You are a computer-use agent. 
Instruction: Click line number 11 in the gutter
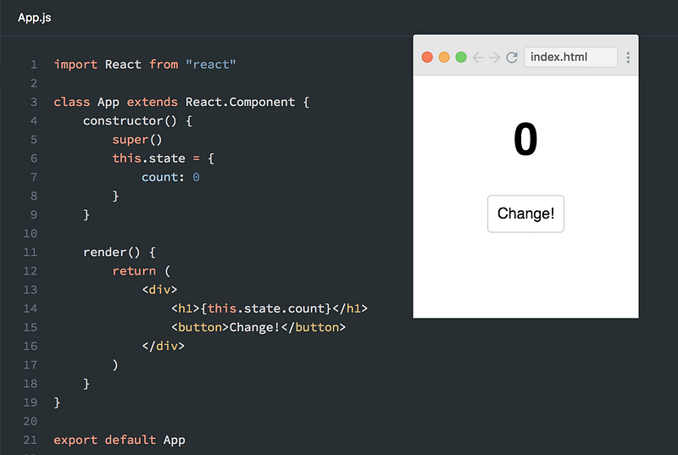(x=31, y=252)
